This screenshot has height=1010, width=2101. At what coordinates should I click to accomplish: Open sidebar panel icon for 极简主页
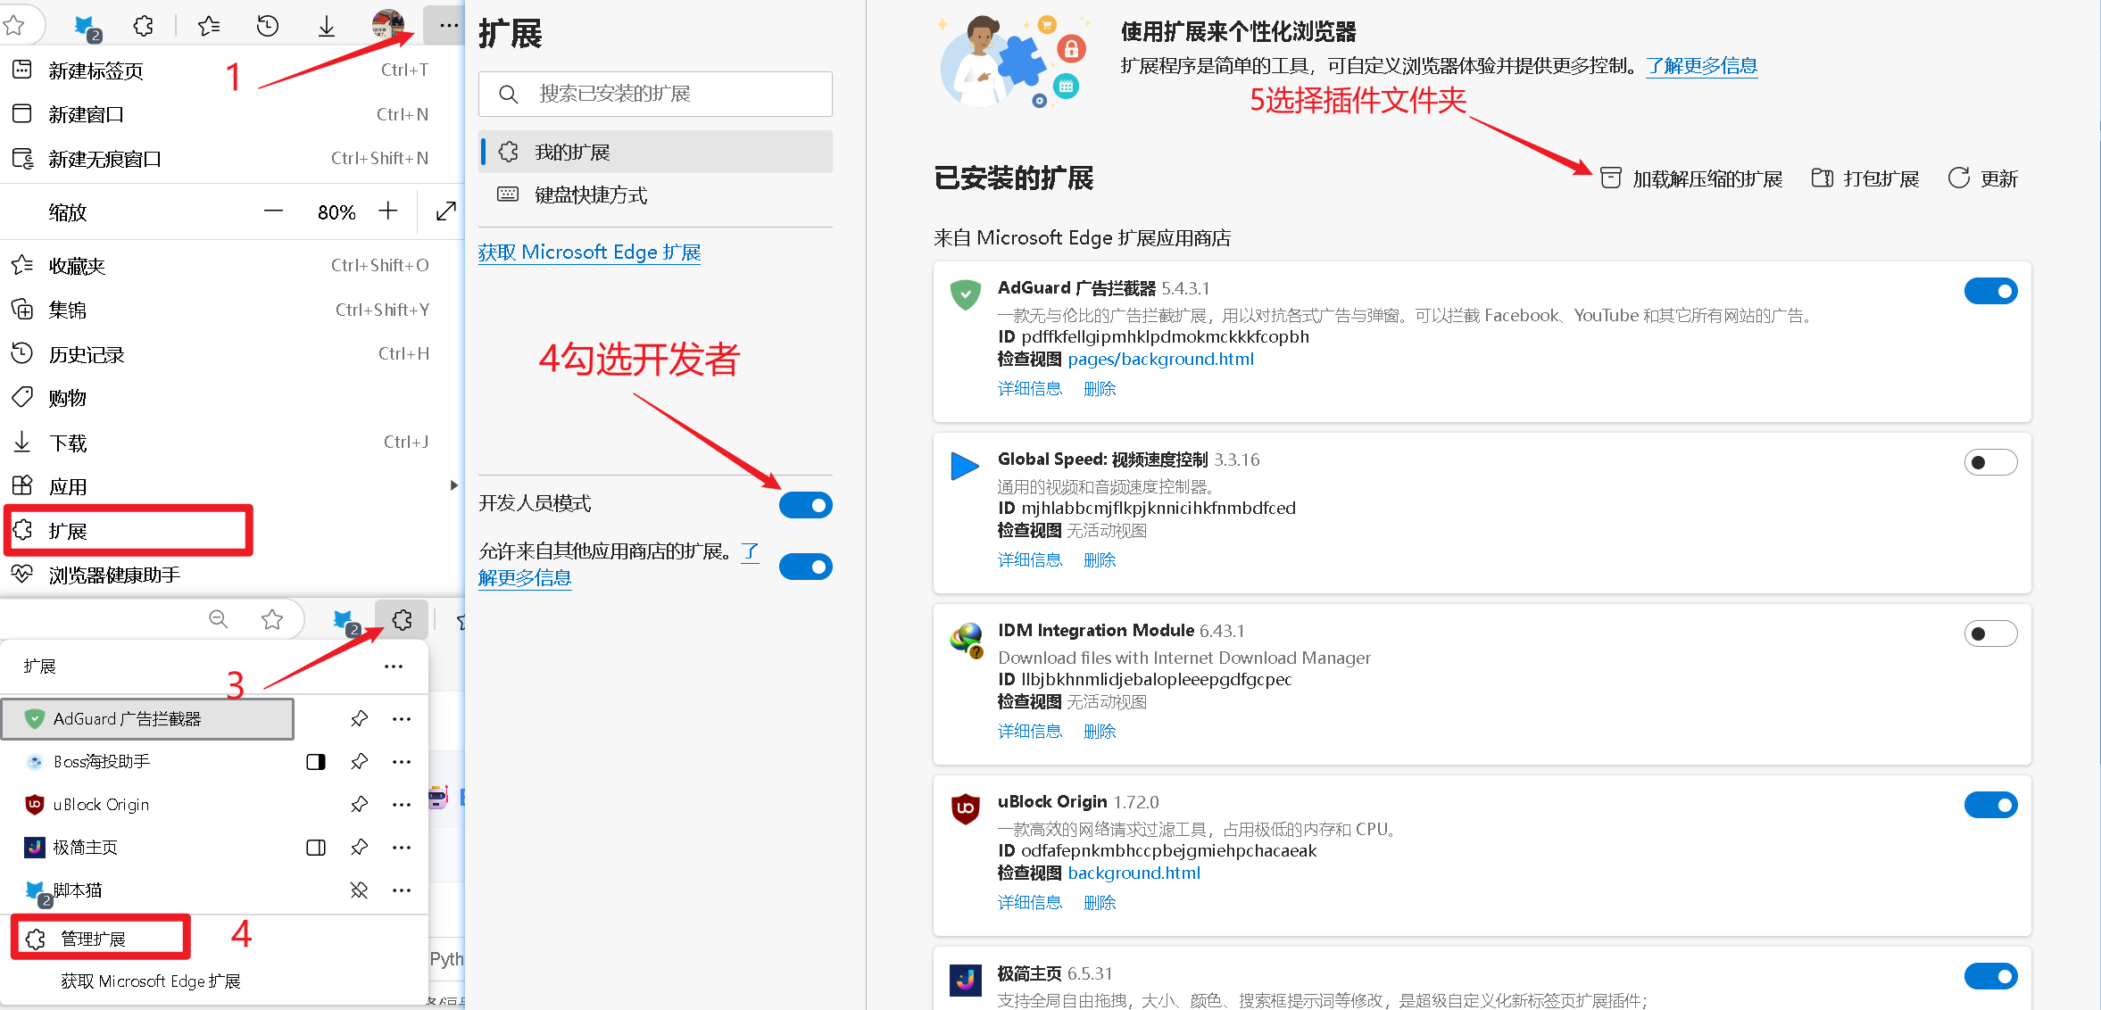pyautogui.click(x=316, y=847)
